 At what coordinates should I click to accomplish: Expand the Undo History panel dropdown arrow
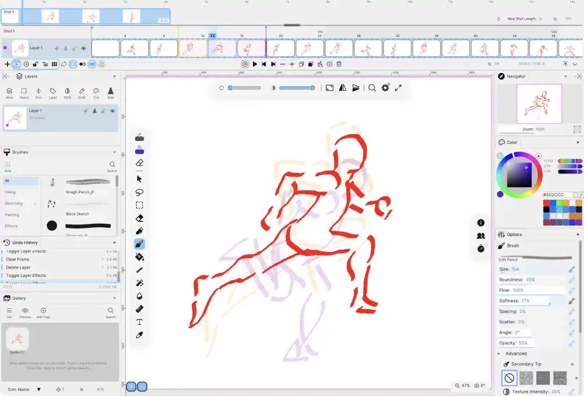click(115, 243)
